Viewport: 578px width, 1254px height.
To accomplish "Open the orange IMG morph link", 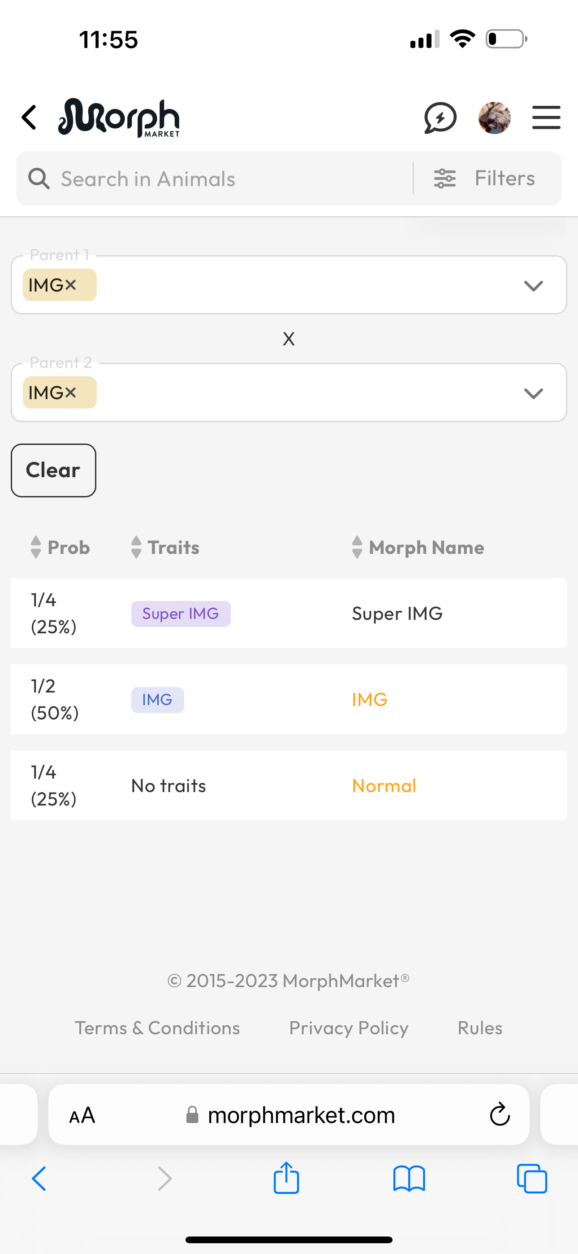I will click(370, 700).
